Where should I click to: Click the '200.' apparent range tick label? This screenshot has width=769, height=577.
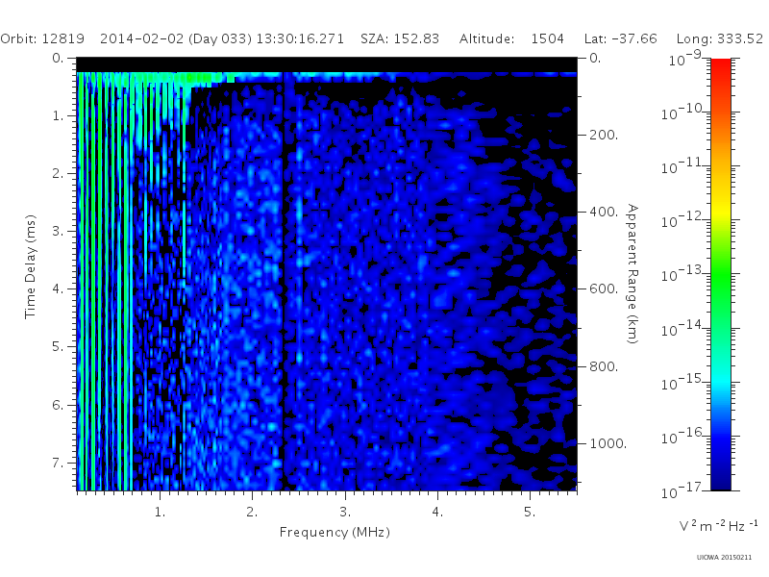604,135
